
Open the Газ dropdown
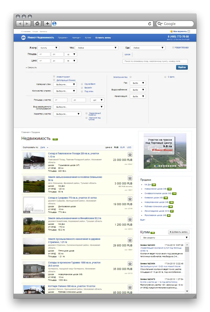pyautogui.click(x=138, y=83)
